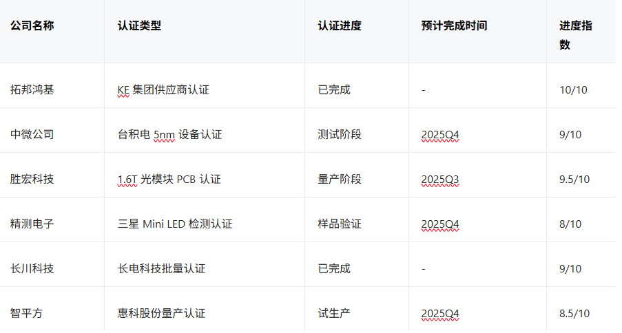Select the 拓邦鸿基 company cell

32,89
